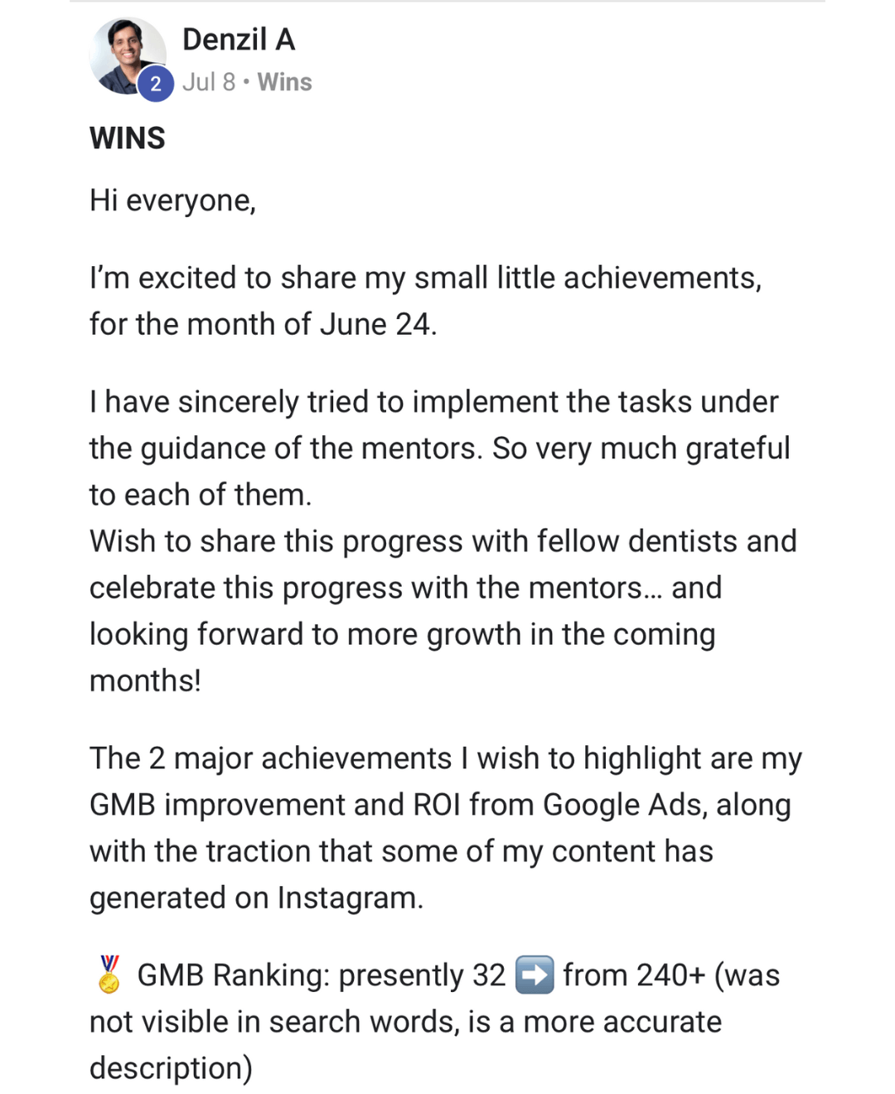Open Denzil A's profile photo

(x=127, y=54)
